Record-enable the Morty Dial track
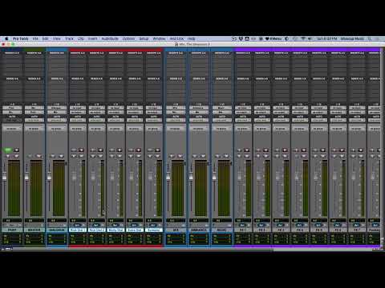This screenshot has width=385, height=288. pos(120,150)
